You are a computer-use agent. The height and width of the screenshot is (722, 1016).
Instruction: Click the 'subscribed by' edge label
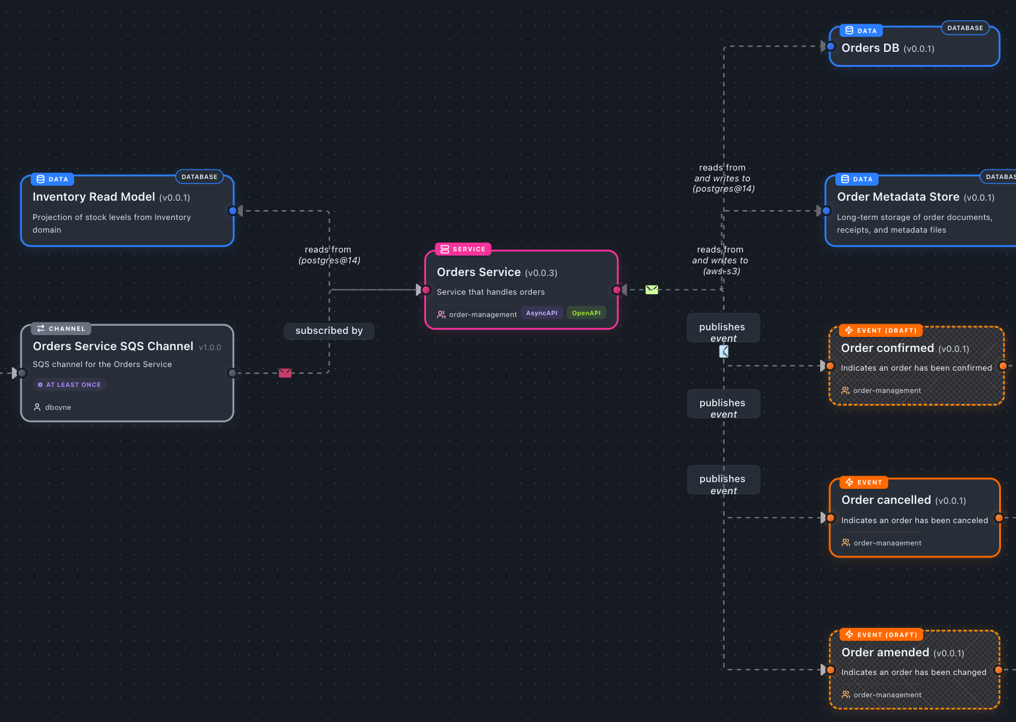(x=329, y=331)
